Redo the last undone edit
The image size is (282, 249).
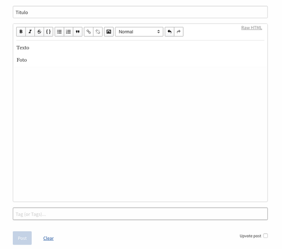(x=179, y=32)
